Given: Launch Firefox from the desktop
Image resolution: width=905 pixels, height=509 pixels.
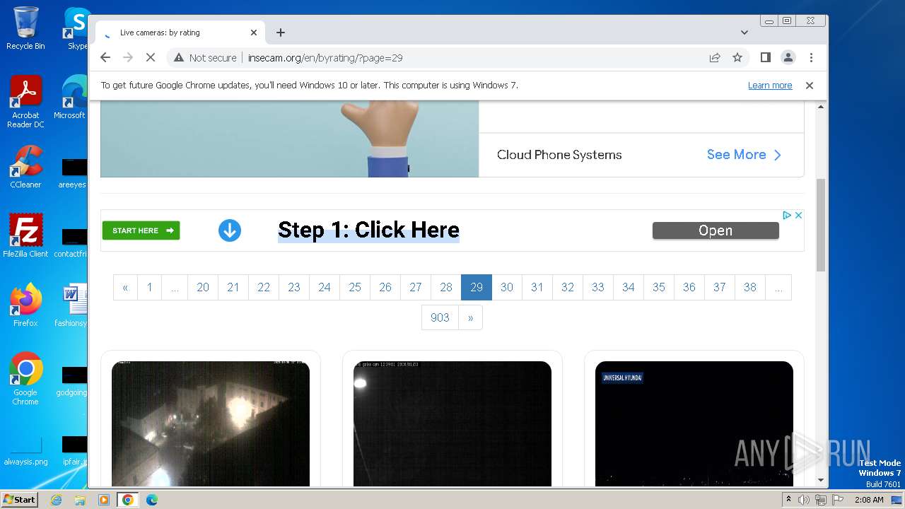Looking at the screenshot, I should (x=25, y=305).
